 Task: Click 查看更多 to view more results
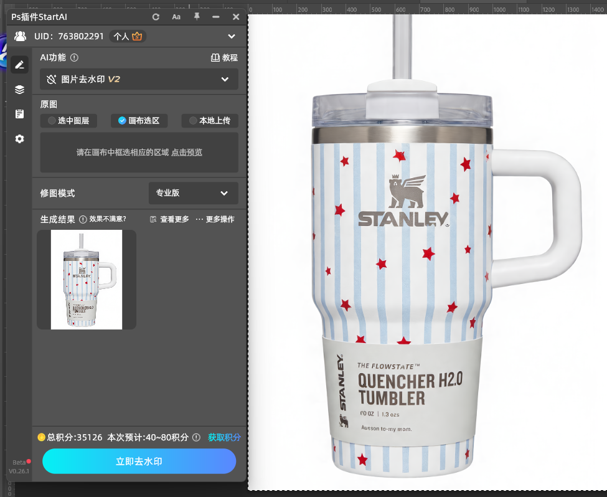click(169, 219)
